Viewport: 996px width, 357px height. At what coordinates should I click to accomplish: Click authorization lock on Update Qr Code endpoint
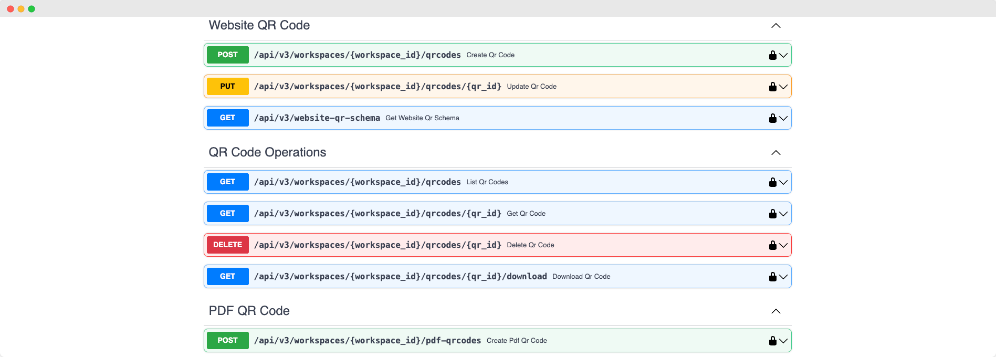772,87
